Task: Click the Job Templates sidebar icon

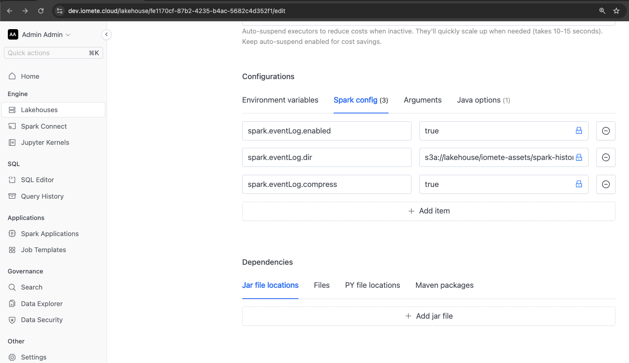Action: (x=12, y=250)
